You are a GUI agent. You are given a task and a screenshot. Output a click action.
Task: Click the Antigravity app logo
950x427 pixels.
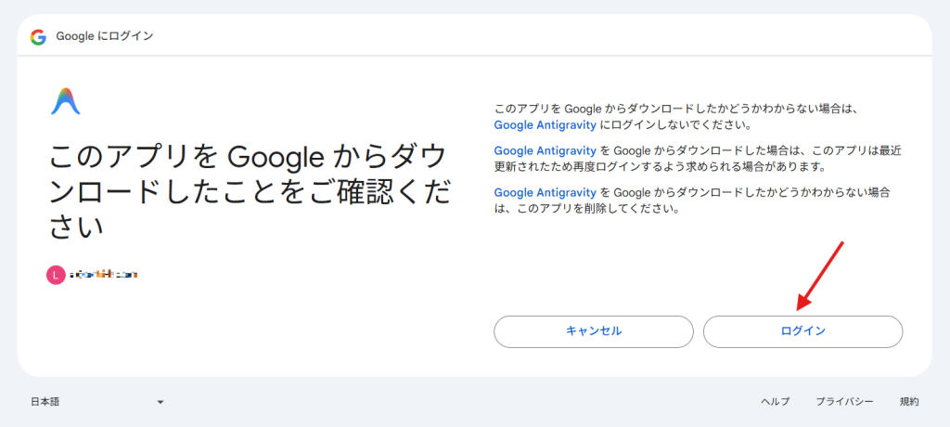[x=65, y=100]
